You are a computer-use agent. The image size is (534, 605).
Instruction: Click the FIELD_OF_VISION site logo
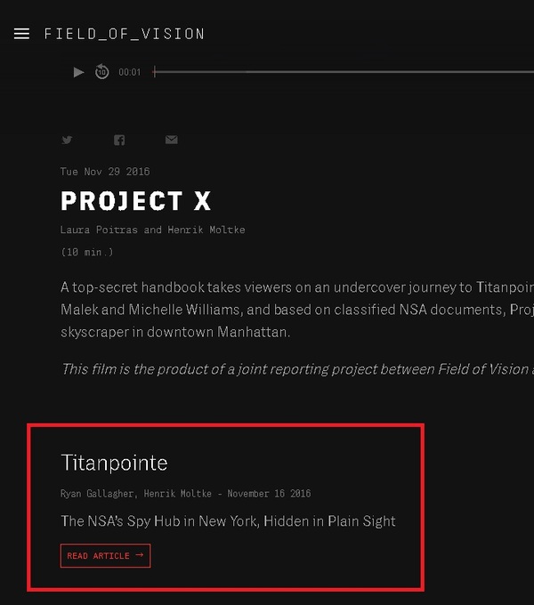coord(125,34)
